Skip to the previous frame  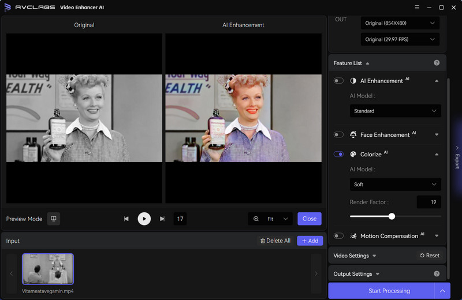126,219
